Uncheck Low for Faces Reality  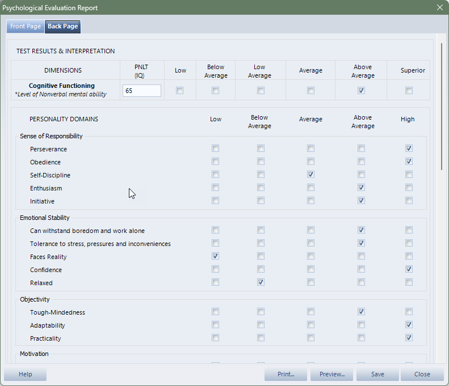tap(215, 256)
